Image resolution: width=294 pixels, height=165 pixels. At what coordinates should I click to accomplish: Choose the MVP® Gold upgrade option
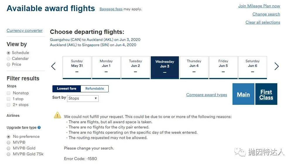[8, 148]
